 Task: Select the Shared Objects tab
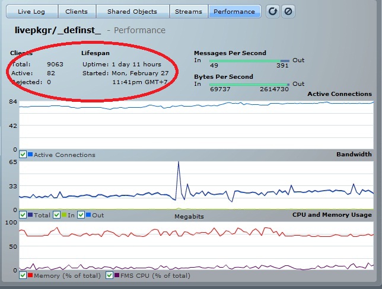point(132,11)
